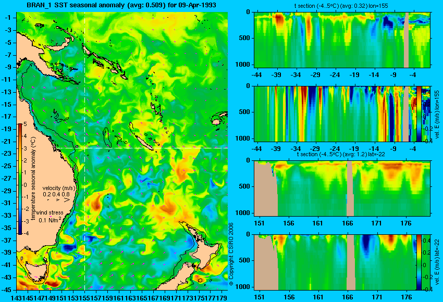Click the '-45' latitude label on the map axis
Screen dimensions: 443x302
(x=7, y=290)
